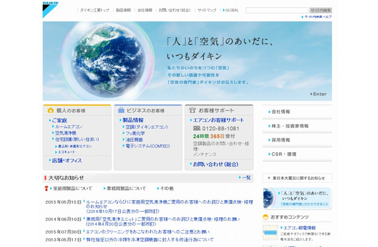Open the 製品情報 top menu

pos(123,10)
